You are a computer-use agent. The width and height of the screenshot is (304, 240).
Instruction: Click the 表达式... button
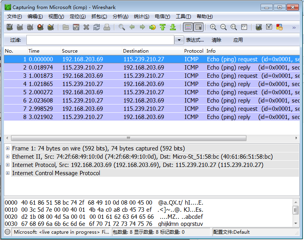195,40
